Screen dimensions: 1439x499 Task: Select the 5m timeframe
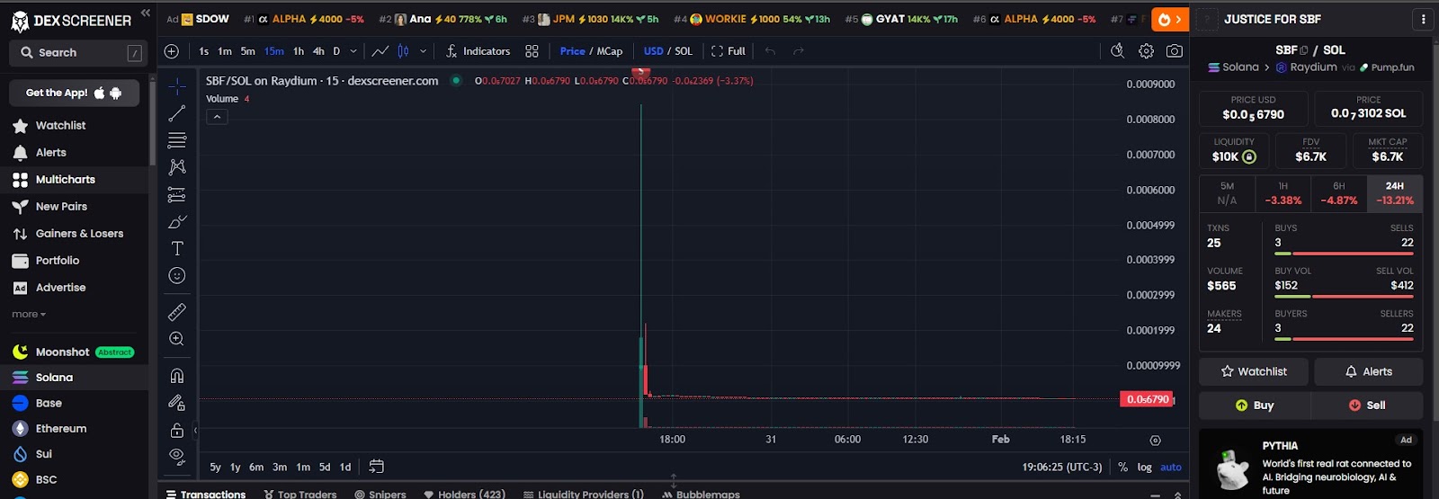(x=248, y=51)
